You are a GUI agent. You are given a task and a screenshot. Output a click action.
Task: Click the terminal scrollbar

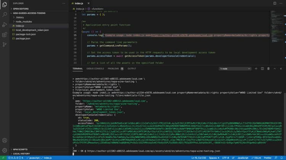(x=285, y=124)
